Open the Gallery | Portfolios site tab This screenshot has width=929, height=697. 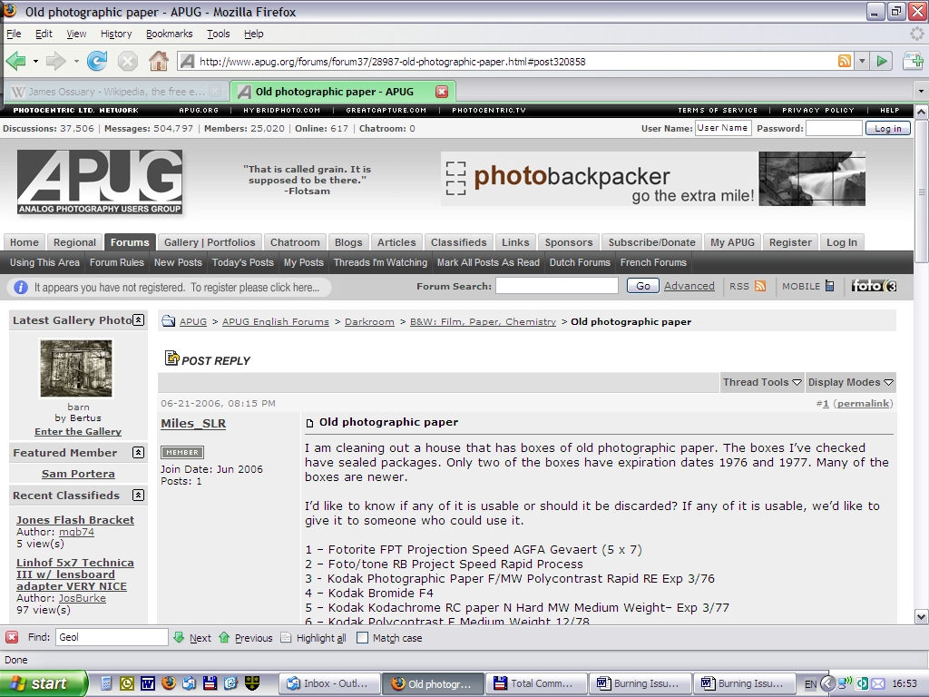(x=210, y=241)
